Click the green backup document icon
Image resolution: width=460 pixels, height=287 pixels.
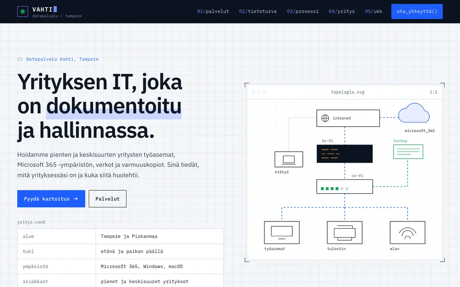pyautogui.click(x=408, y=152)
